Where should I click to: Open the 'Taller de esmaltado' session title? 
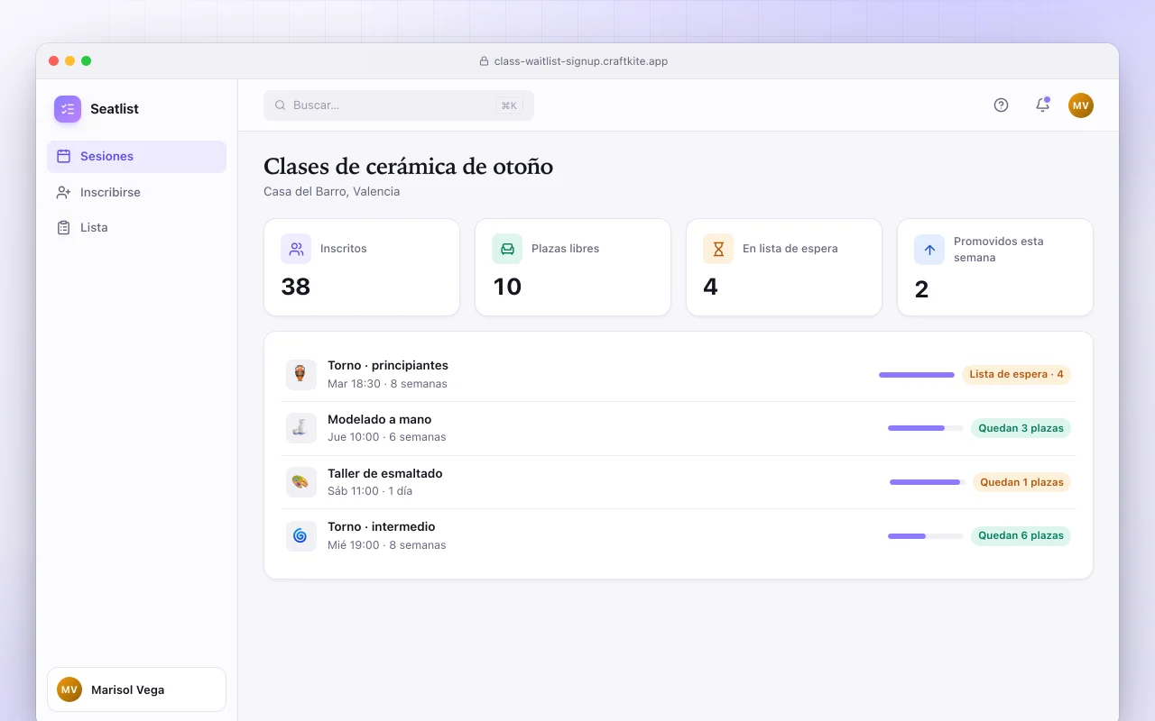click(x=385, y=473)
